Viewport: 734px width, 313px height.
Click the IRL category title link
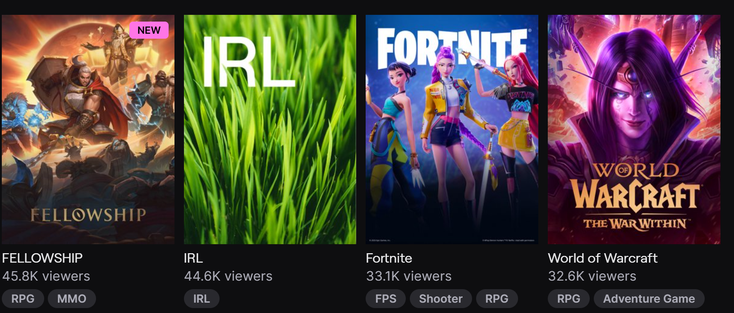click(193, 258)
